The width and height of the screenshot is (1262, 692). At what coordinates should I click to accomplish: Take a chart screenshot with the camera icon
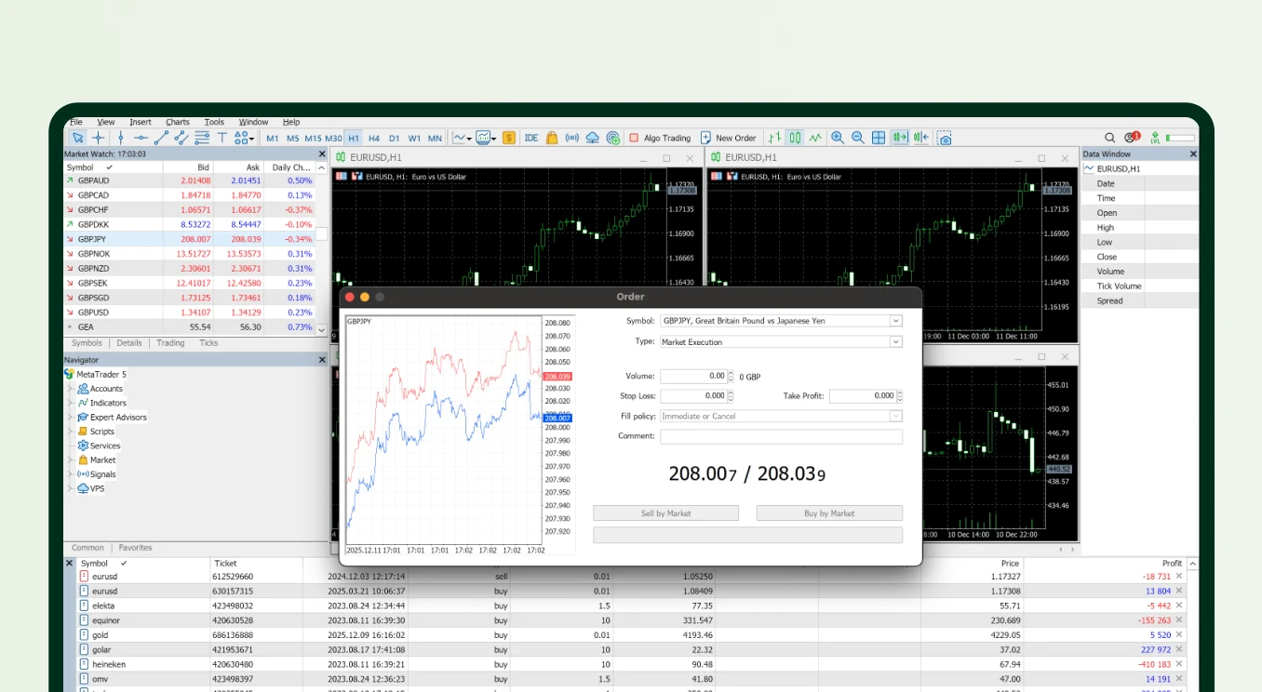(x=944, y=137)
